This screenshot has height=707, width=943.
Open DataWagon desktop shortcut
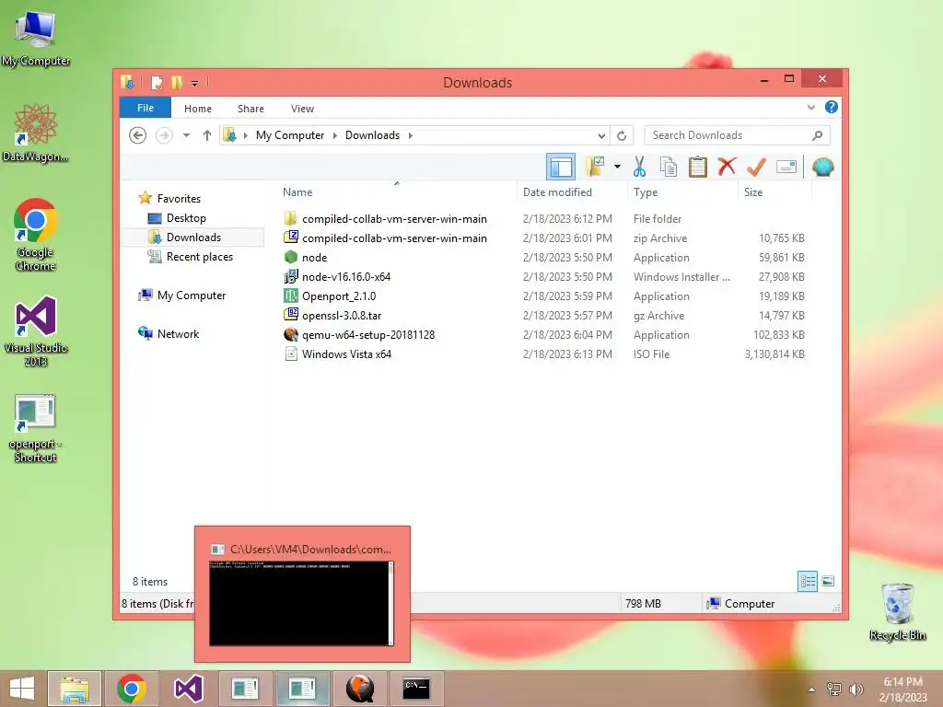coord(36,133)
